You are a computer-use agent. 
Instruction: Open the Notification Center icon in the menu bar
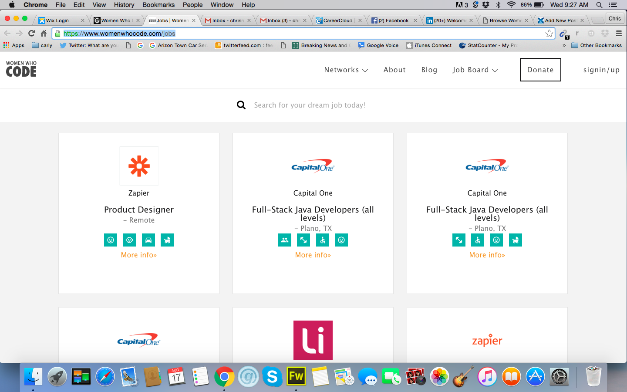pyautogui.click(x=613, y=5)
